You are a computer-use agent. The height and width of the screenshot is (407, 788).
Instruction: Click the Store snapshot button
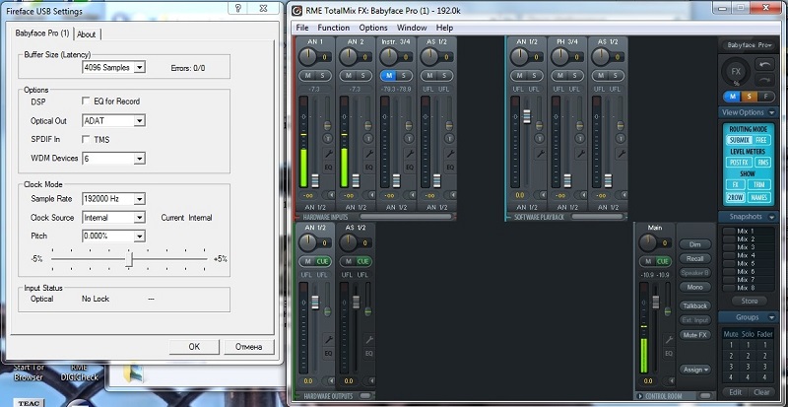(750, 301)
